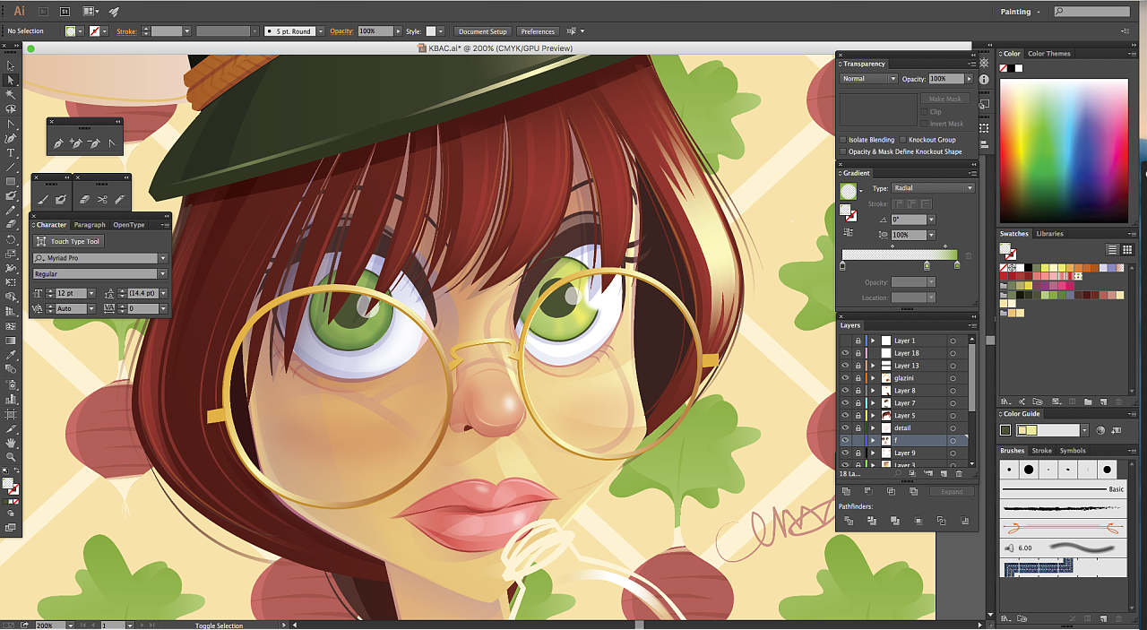Click the Touch Type Tool button

69,241
